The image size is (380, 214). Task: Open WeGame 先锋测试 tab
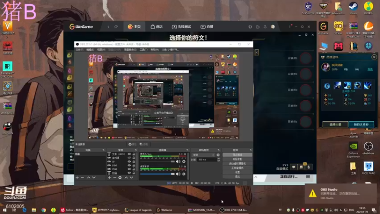tap(181, 27)
